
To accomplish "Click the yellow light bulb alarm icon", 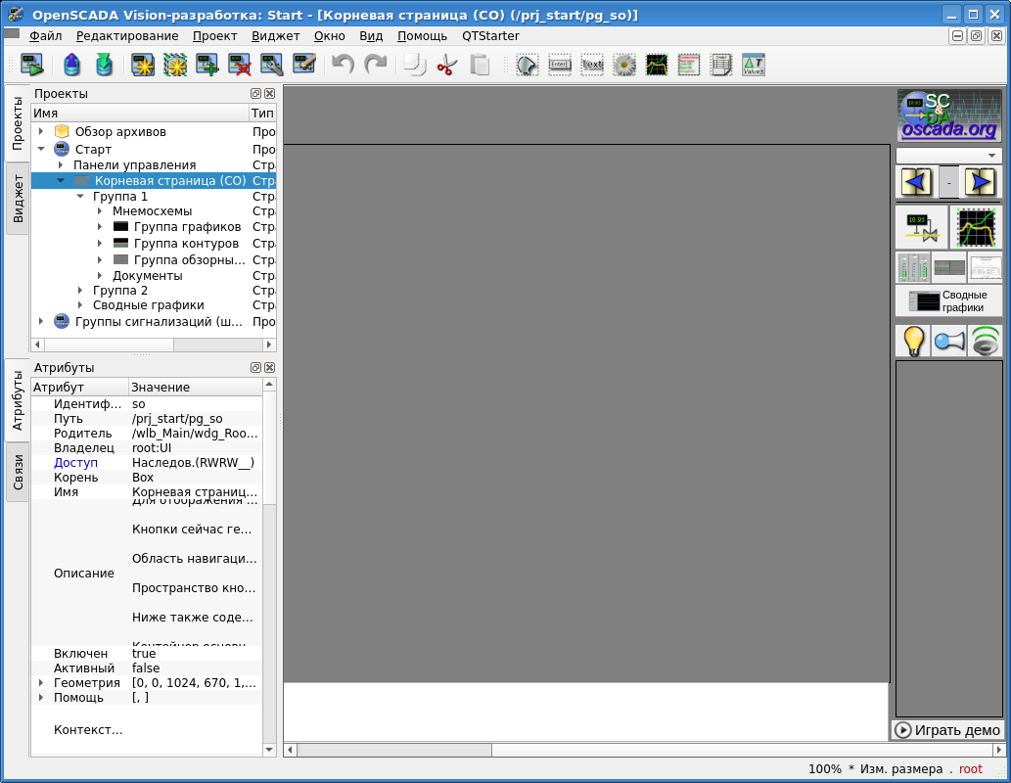I will pyautogui.click(x=912, y=341).
